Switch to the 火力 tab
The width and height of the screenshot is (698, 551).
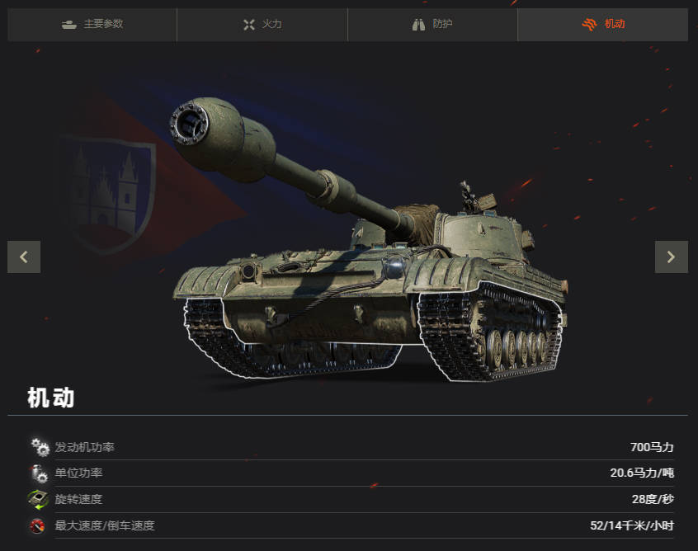coord(262,25)
